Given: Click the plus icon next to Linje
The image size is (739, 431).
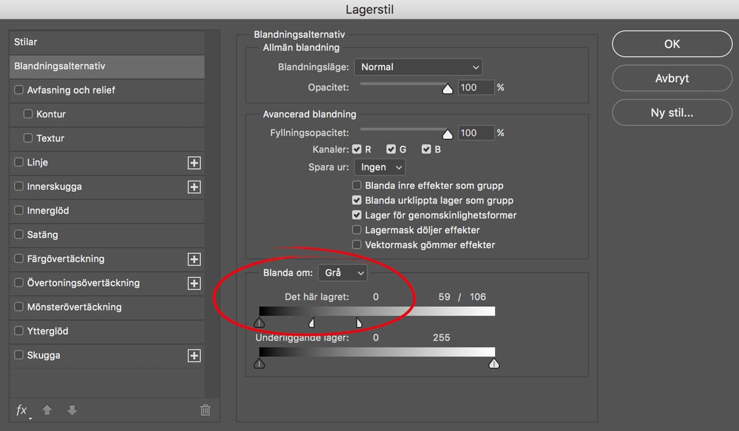Looking at the screenshot, I should (194, 163).
